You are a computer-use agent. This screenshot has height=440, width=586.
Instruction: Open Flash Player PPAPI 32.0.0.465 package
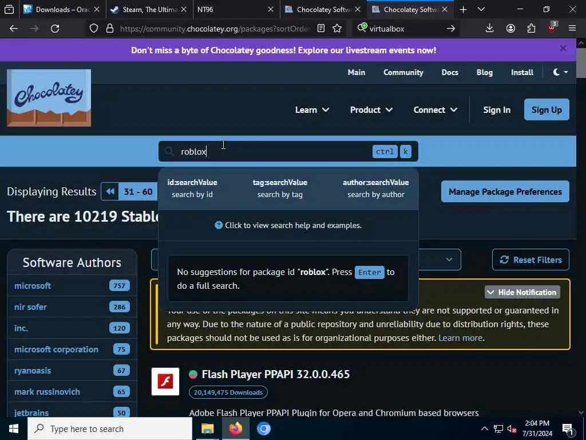[276, 374]
